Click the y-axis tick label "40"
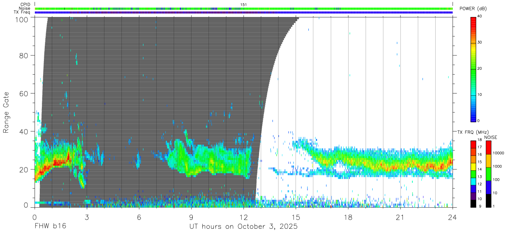 pyautogui.click(x=24, y=131)
